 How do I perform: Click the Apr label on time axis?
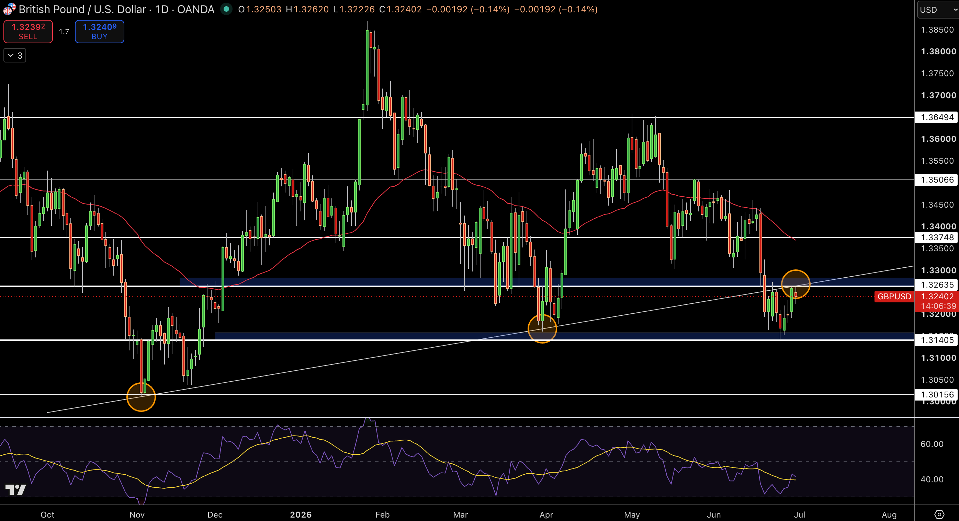click(546, 515)
